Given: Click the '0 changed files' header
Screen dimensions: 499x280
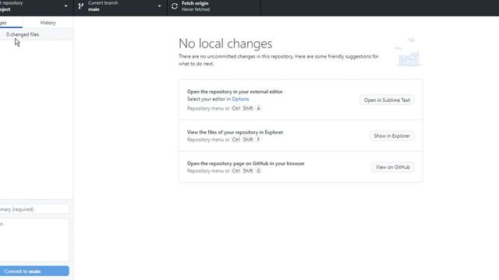Looking at the screenshot, I should (x=23, y=34).
